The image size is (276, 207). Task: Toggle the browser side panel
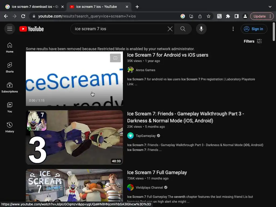[x=237, y=16]
